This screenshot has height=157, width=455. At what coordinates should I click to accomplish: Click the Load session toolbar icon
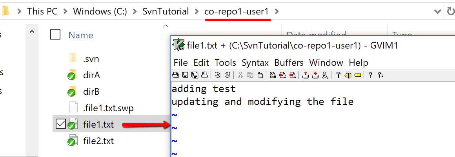305,75
